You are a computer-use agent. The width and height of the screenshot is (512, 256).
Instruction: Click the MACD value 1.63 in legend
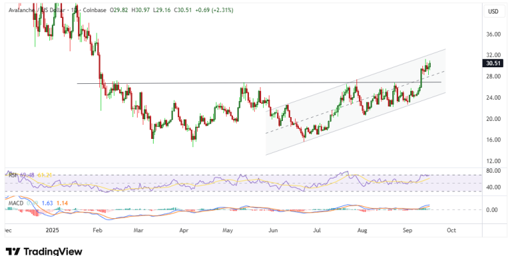49,204
